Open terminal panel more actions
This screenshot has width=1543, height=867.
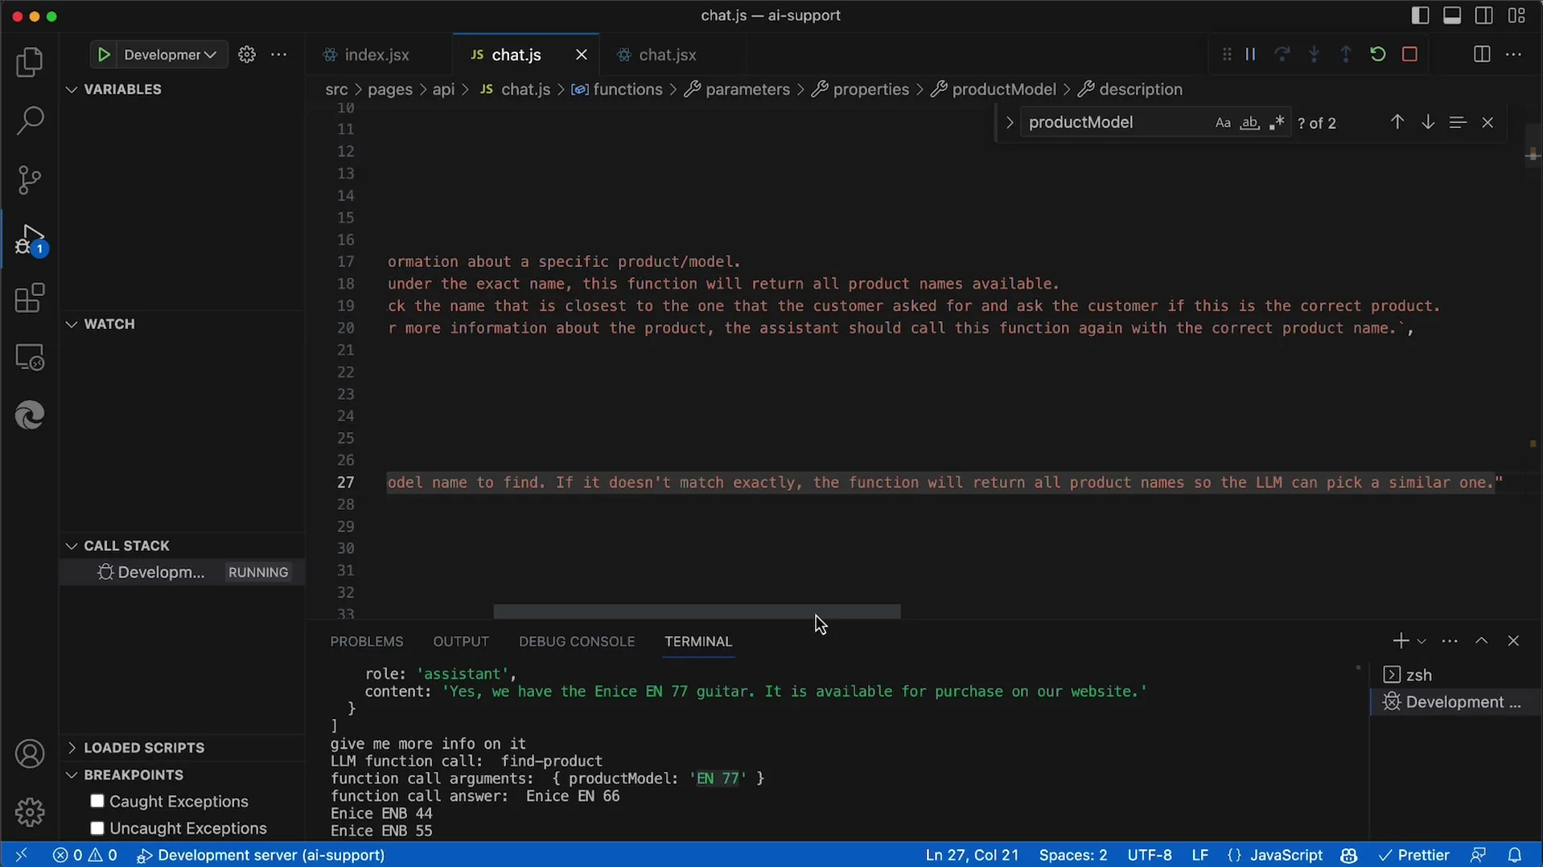click(1450, 641)
